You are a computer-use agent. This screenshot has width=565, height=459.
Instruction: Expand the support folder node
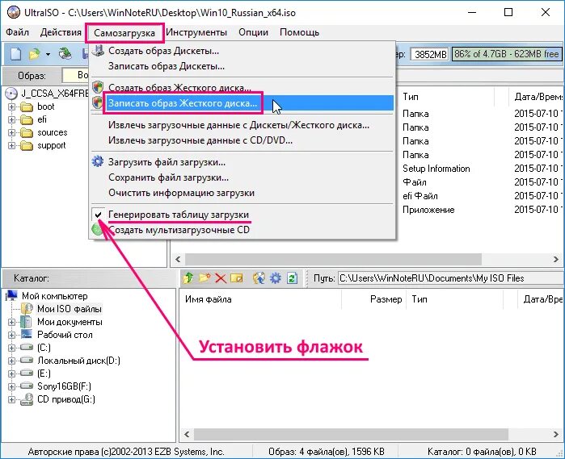11,146
